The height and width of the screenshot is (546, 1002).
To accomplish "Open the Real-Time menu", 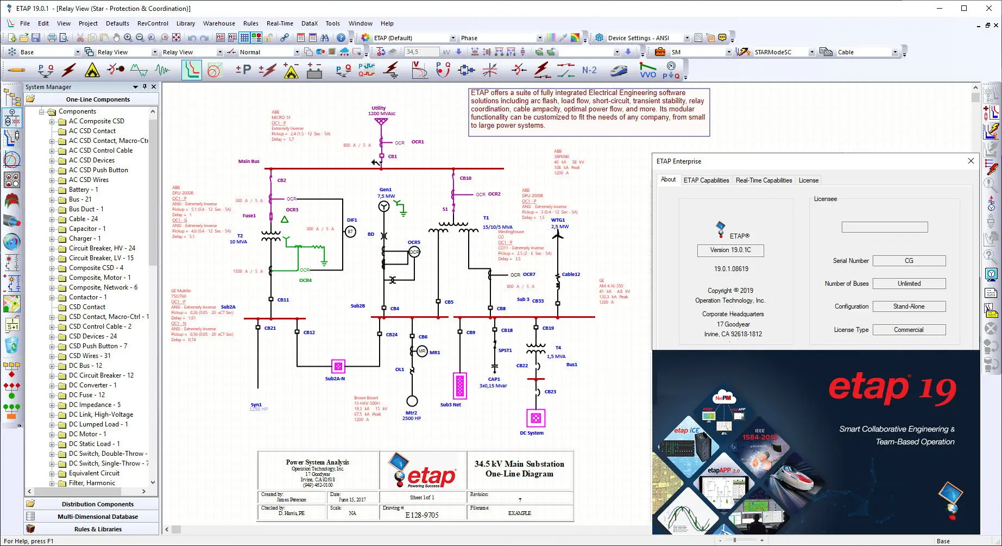I will pyautogui.click(x=280, y=23).
